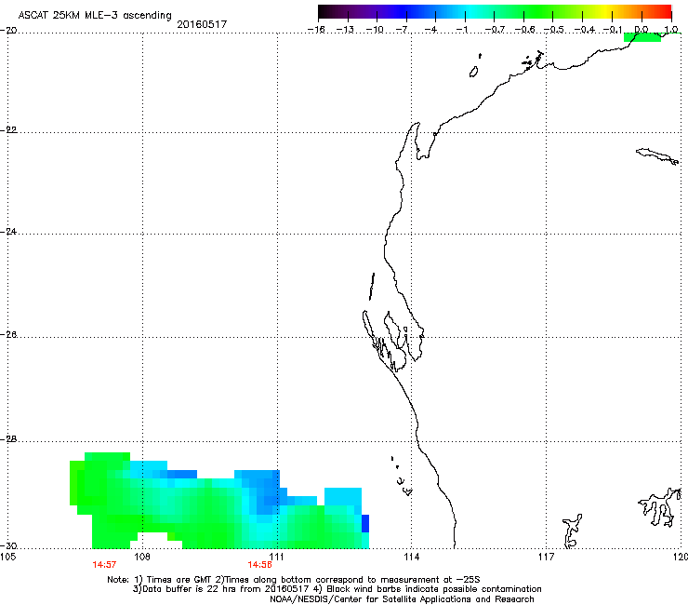Click the "ASCAT 25KM MLE-3 ascending" title
This screenshot has width=688, height=605.
pos(95,16)
